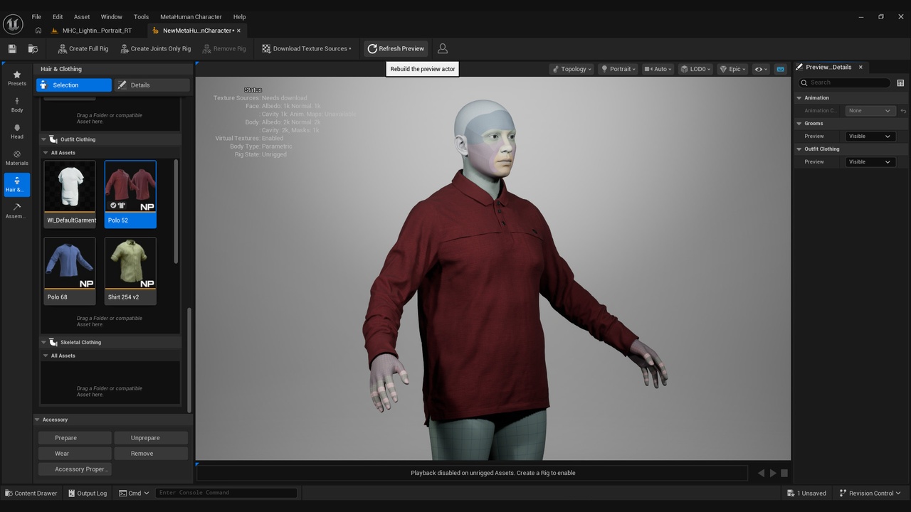Click Refresh Preview

click(396, 48)
